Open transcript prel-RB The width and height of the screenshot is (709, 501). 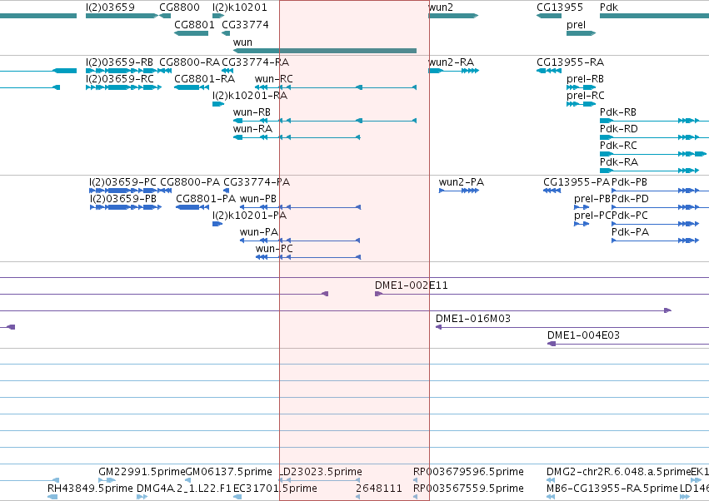point(585,79)
